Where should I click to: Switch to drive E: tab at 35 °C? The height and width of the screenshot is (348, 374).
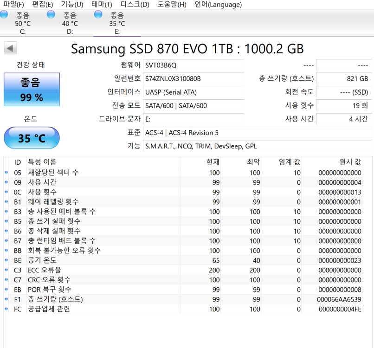pyautogui.click(x=117, y=23)
